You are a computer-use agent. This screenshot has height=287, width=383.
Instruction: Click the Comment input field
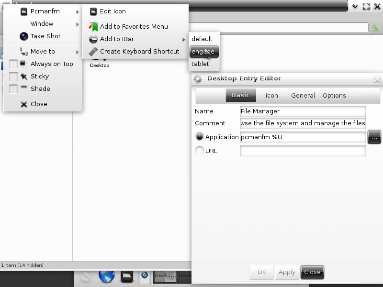[x=303, y=123]
